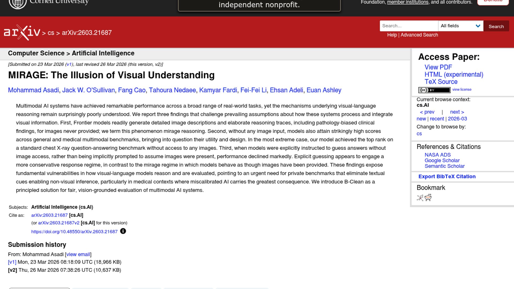
Task: Go to next paper in cs.AI
Action: (x=457, y=112)
